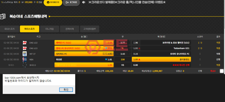Viewport: 225px width, 102px height.
Task: Click the 적특 result in Waterford row
Action: (218, 54)
